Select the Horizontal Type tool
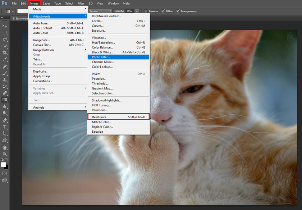 click(x=5, y=127)
